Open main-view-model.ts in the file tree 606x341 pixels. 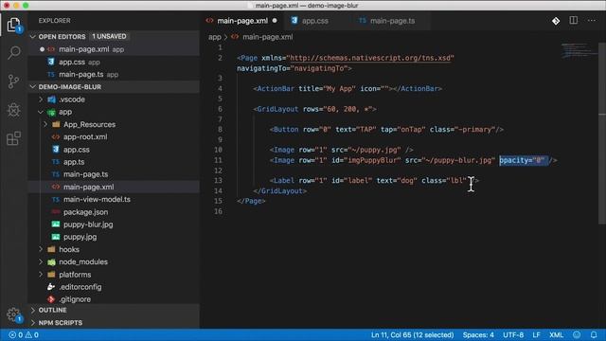pos(115,200)
